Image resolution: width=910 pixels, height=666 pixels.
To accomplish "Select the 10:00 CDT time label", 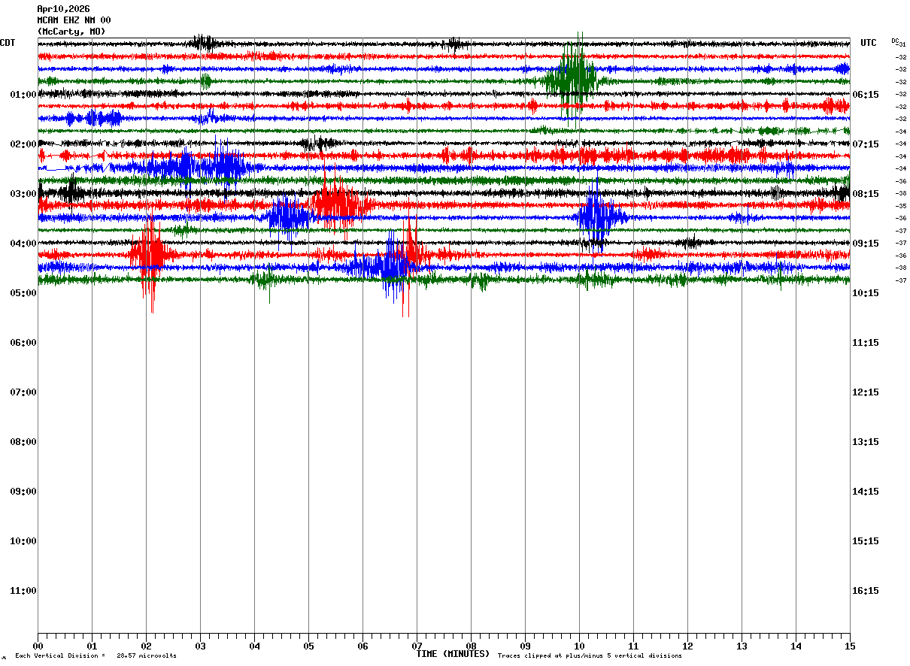I will tap(23, 541).
